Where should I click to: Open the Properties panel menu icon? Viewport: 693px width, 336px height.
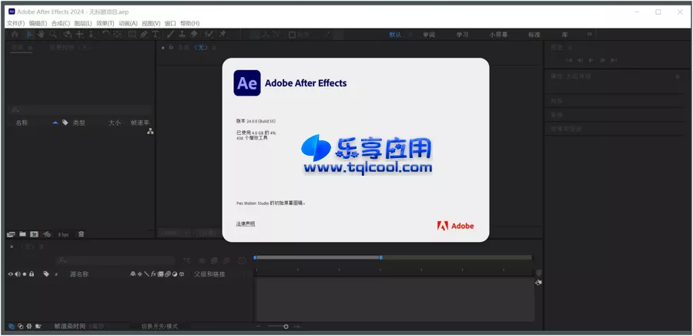pyautogui.click(x=678, y=76)
